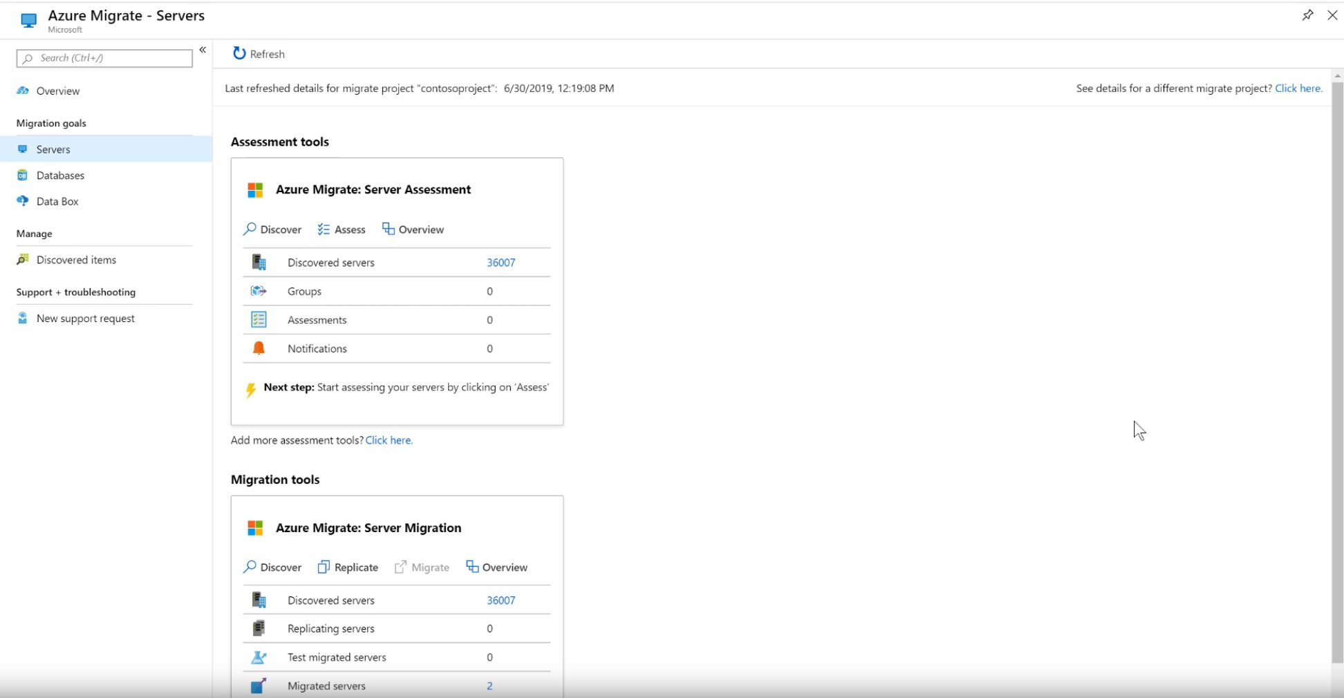Open Discovered items under Manage
Image resolution: width=1344 pixels, height=698 pixels.
coord(76,260)
